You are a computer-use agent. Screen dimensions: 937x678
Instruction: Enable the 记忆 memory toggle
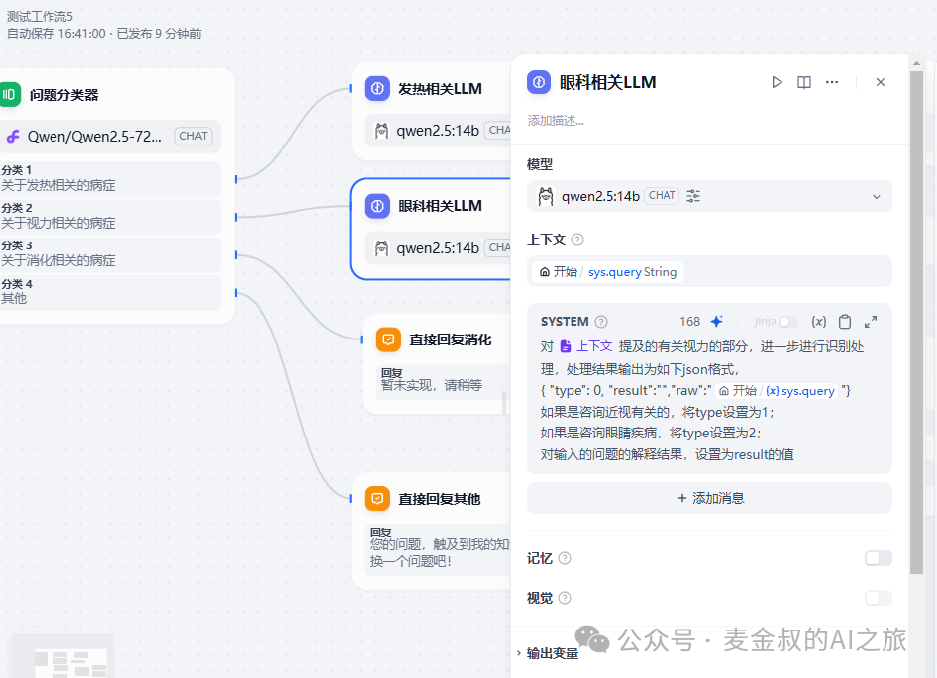point(878,558)
